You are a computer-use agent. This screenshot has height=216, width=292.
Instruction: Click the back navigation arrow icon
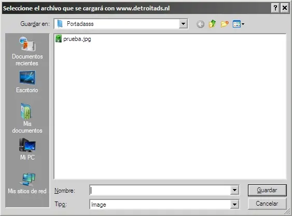click(x=200, y=24)
